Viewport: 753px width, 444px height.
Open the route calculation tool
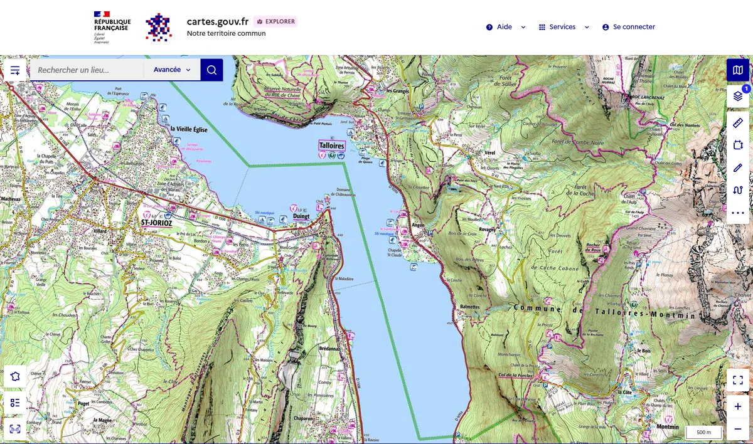click(x=738, y=190)
